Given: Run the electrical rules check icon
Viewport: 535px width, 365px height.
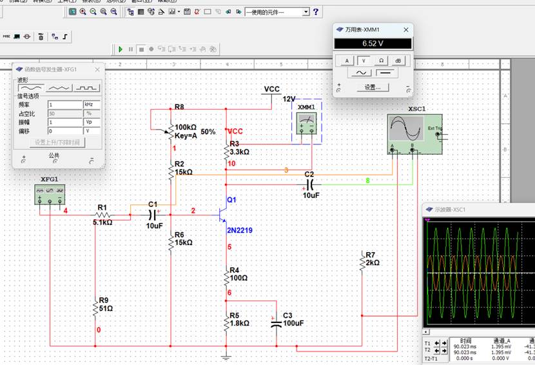Looking at the screenshot, I should [197, 12].
